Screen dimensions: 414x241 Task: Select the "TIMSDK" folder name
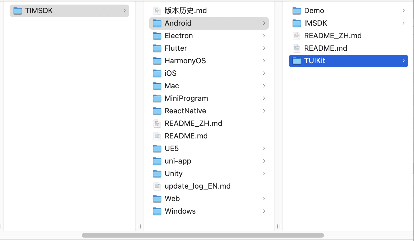point(39,11)
